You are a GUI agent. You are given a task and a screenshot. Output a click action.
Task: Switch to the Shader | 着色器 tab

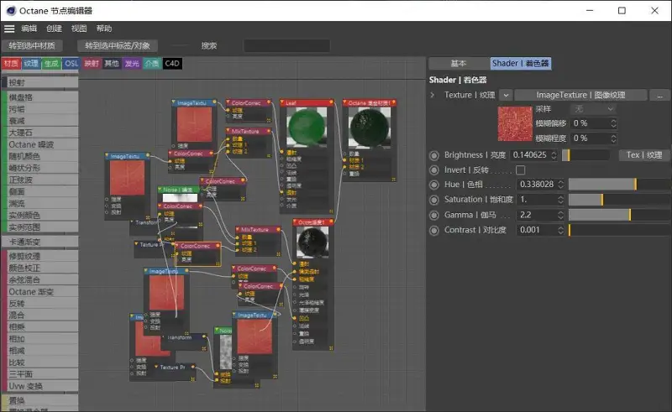click(520, 64)
